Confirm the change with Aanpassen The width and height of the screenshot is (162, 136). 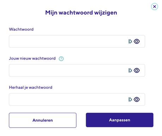[x=120, y=120]
